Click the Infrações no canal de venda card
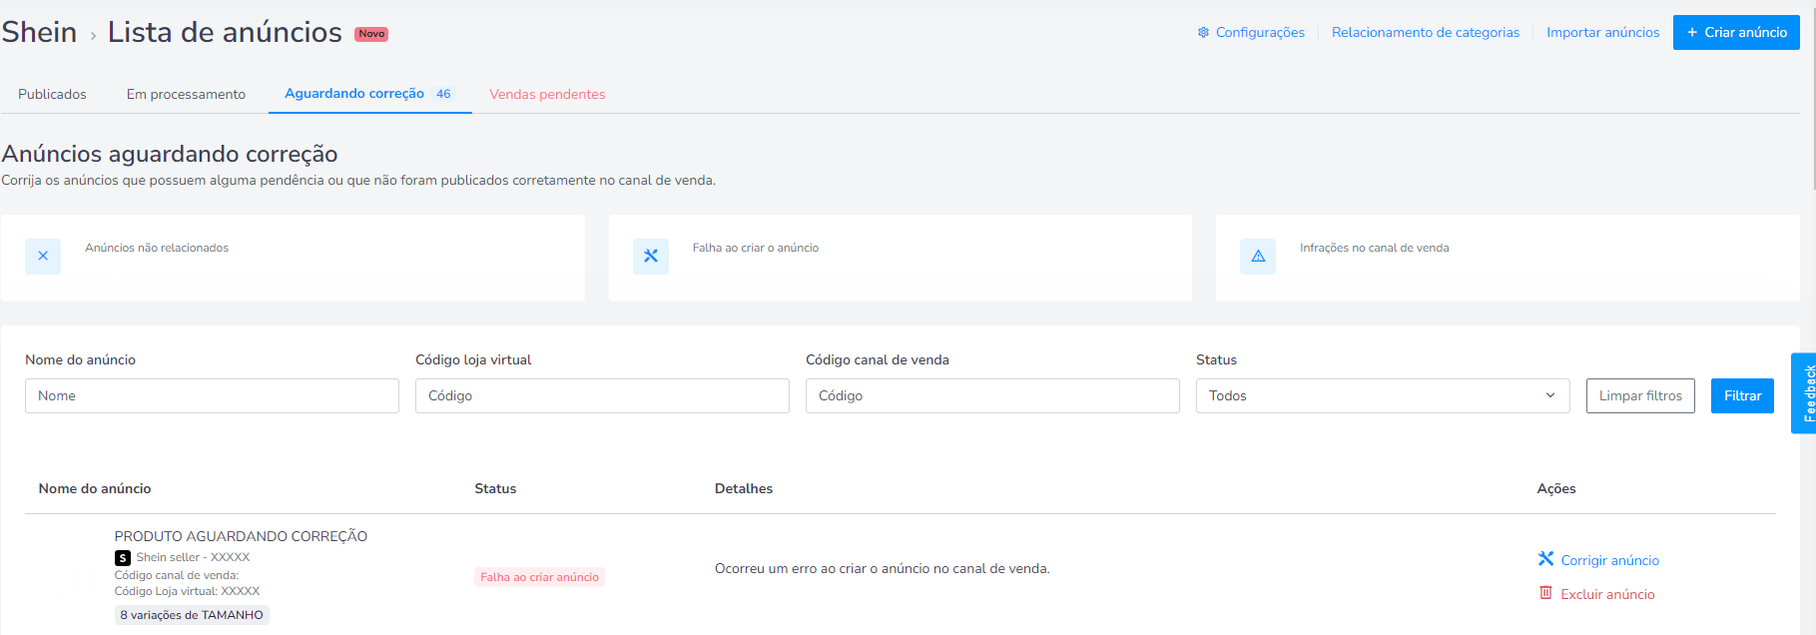Viewport: 1816px width, 635px height. click(x=1508, y=258)
